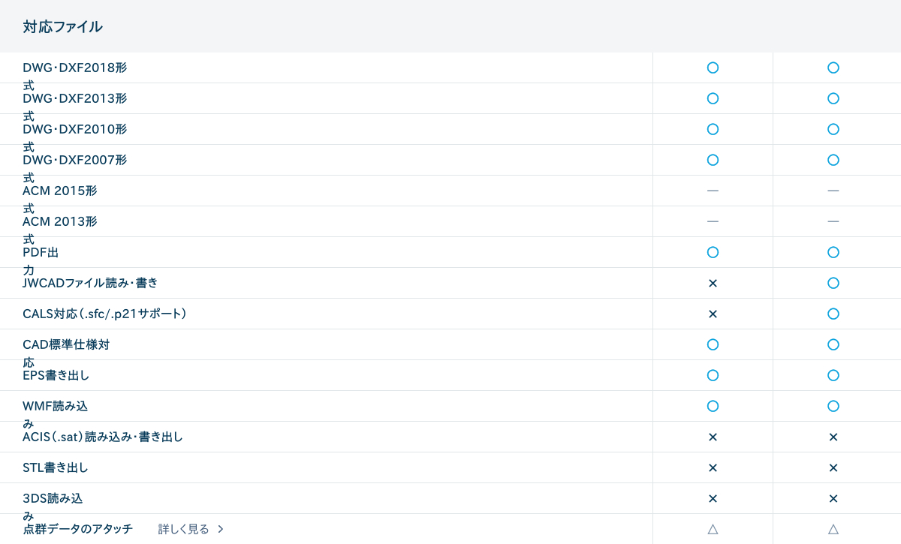Click second-column triangle icon for 点群データのアタッチ
The image size is (901, 544).
click(833, 529)
